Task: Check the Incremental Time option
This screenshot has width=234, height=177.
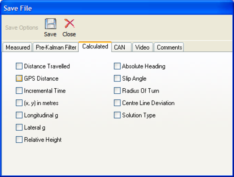Action: [x=19, y=90]
